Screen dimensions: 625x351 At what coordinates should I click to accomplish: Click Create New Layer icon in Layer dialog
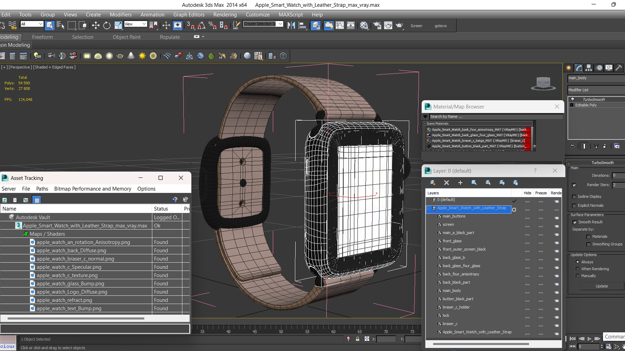point(433,183)
